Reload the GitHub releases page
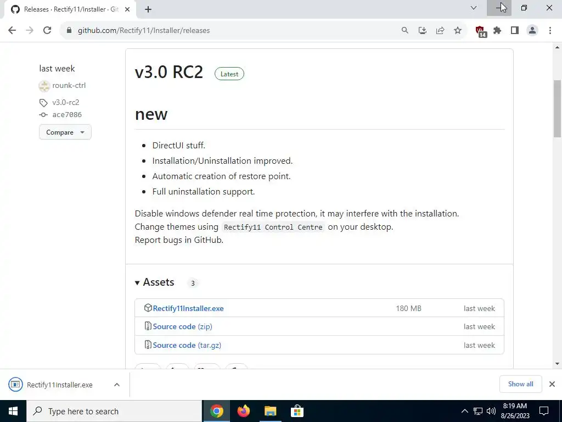This screenshot has width=562, height=422. [x=47, y=31]
